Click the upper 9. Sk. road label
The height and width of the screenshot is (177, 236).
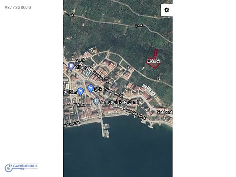(x=70, y=14)
